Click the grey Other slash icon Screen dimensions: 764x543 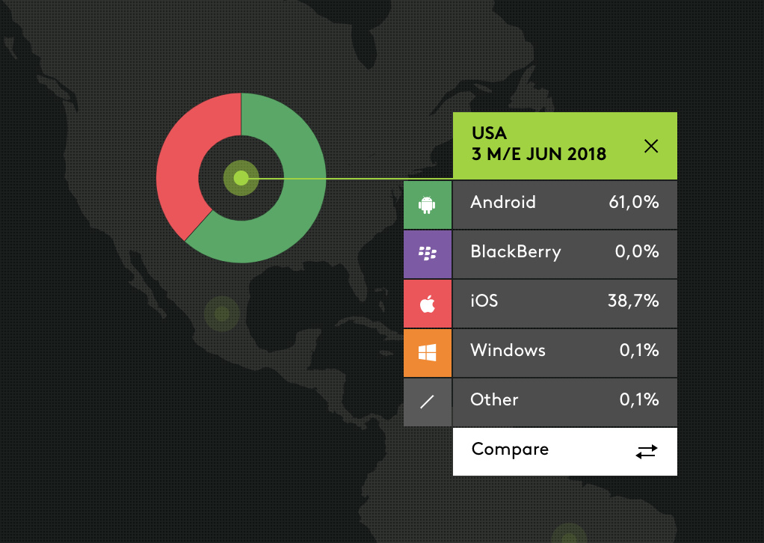(428, 402)
